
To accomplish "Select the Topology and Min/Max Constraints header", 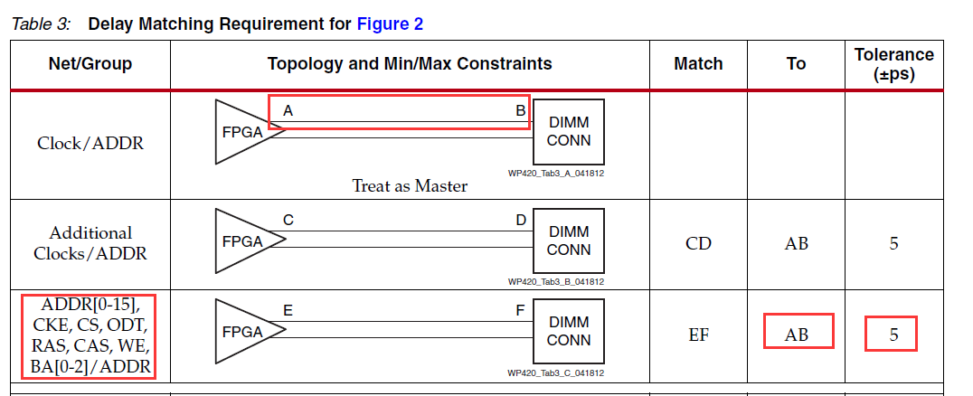I will 410,64.
